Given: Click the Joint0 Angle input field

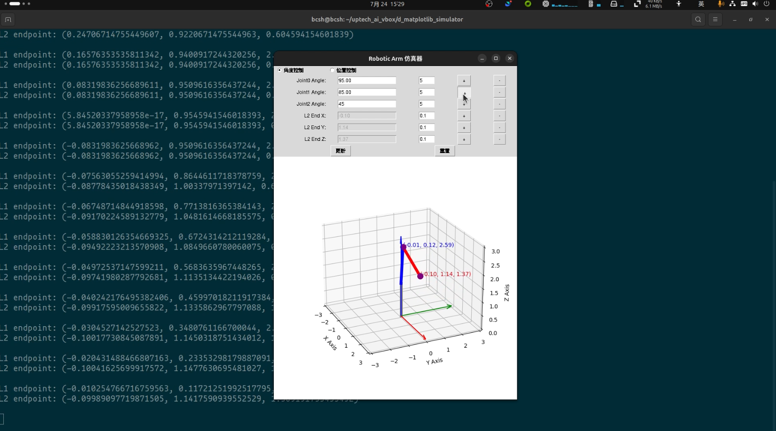Looking at the screenshot, I should tap(367, 80).
